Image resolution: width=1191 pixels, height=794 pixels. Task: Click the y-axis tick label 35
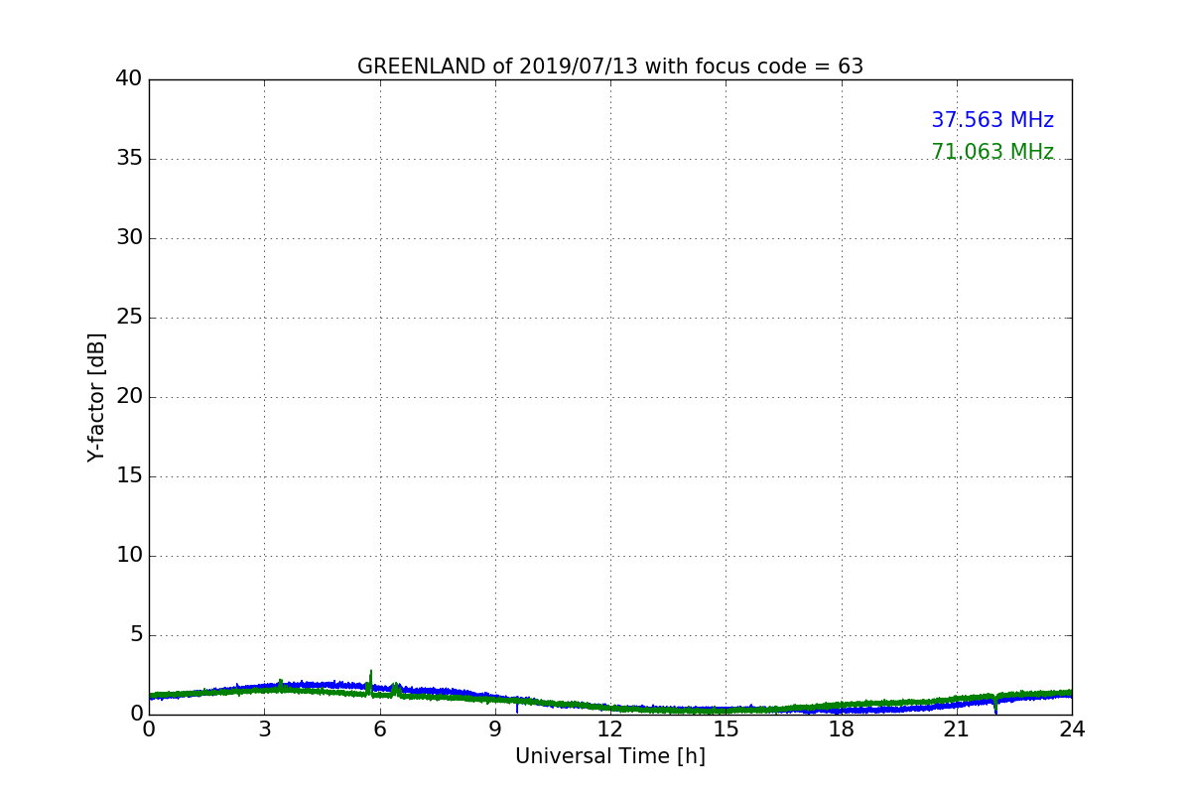(129, 159)
